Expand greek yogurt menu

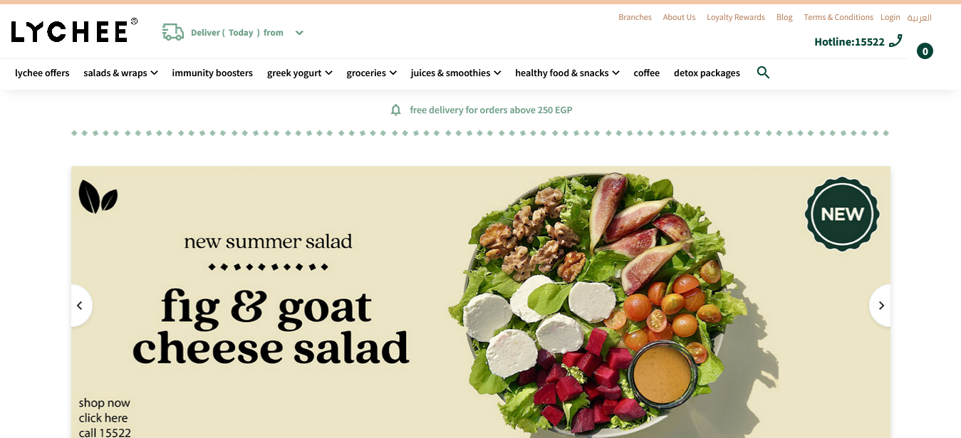coord(300,73)
